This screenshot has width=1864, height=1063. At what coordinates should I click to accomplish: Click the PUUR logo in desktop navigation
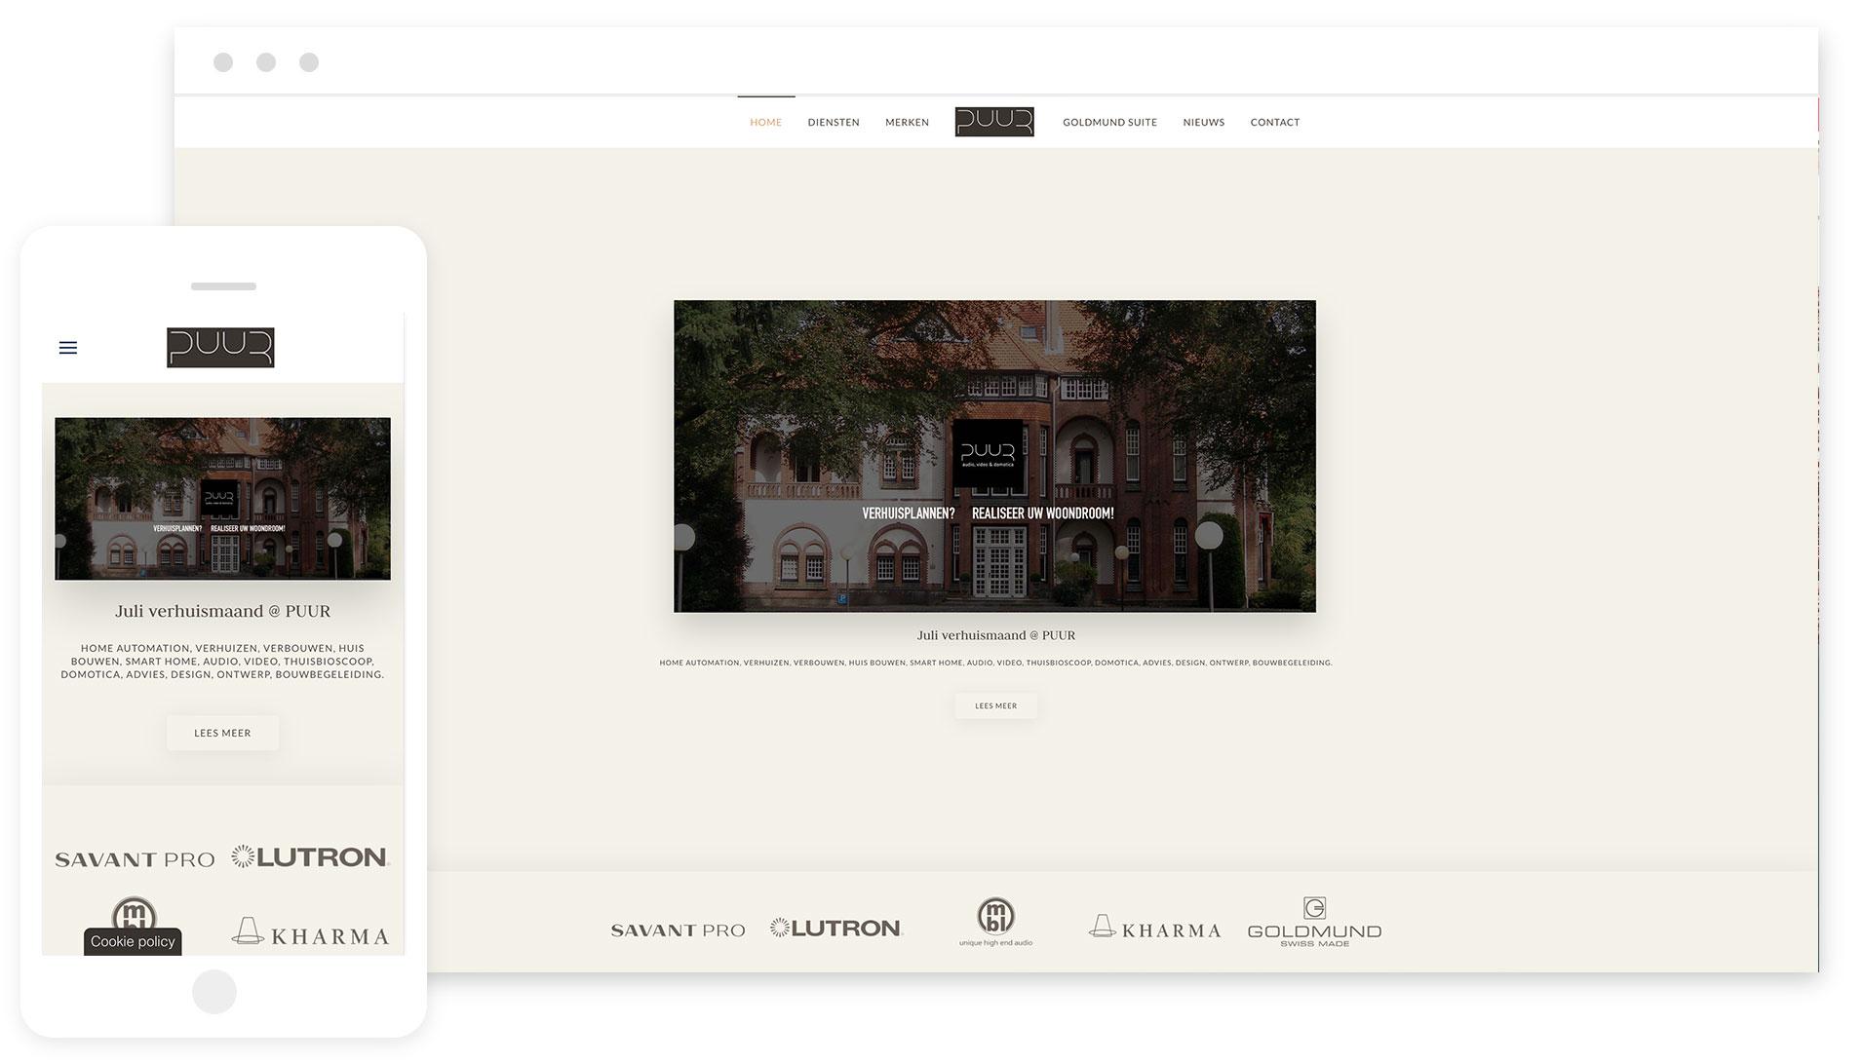pos(993,122)
